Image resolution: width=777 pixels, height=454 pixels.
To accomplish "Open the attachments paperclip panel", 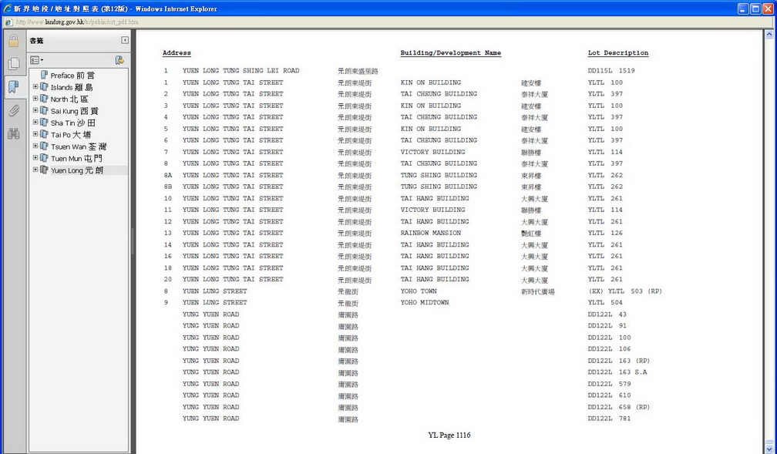I will click(x=13, y=110).
